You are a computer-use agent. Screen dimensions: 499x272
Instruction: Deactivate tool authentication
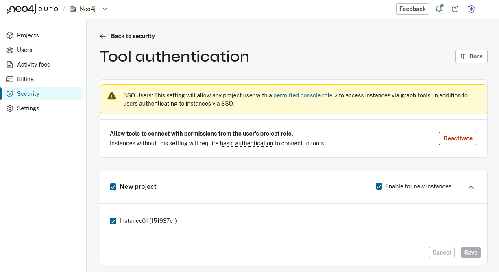(458, 138)
